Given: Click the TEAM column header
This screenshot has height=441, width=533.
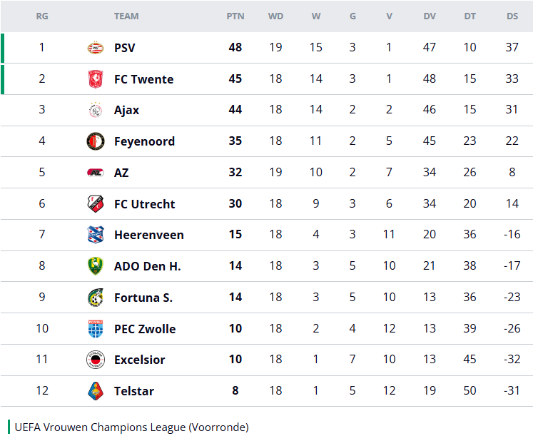Looking at the screenshot, I should [x=126, y=16].
